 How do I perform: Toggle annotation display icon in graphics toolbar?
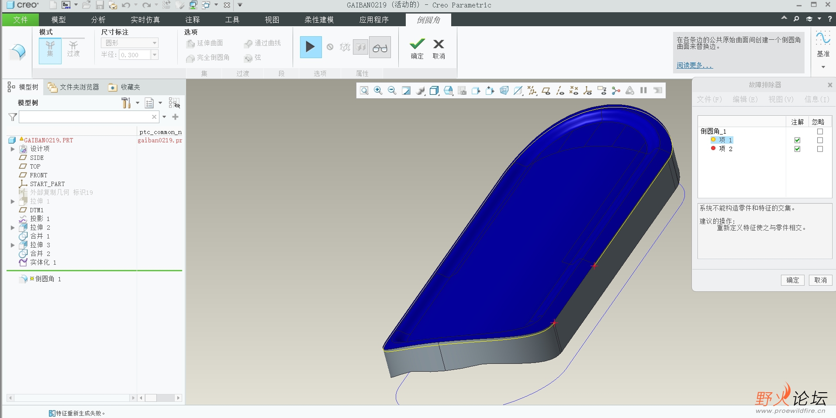(602, 90)
